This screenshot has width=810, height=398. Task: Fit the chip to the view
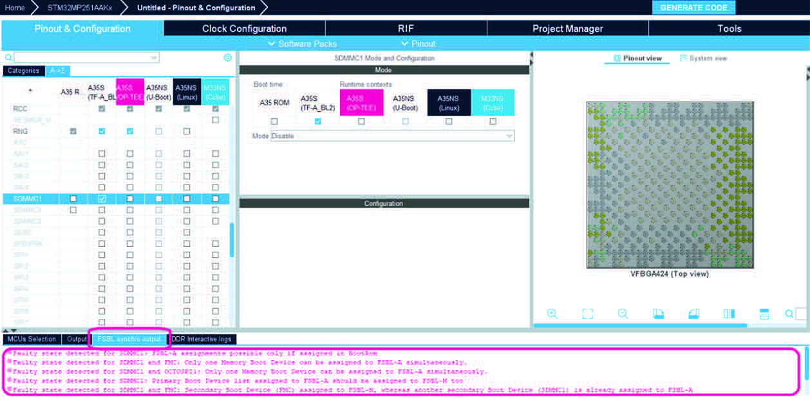click(587, 314)
